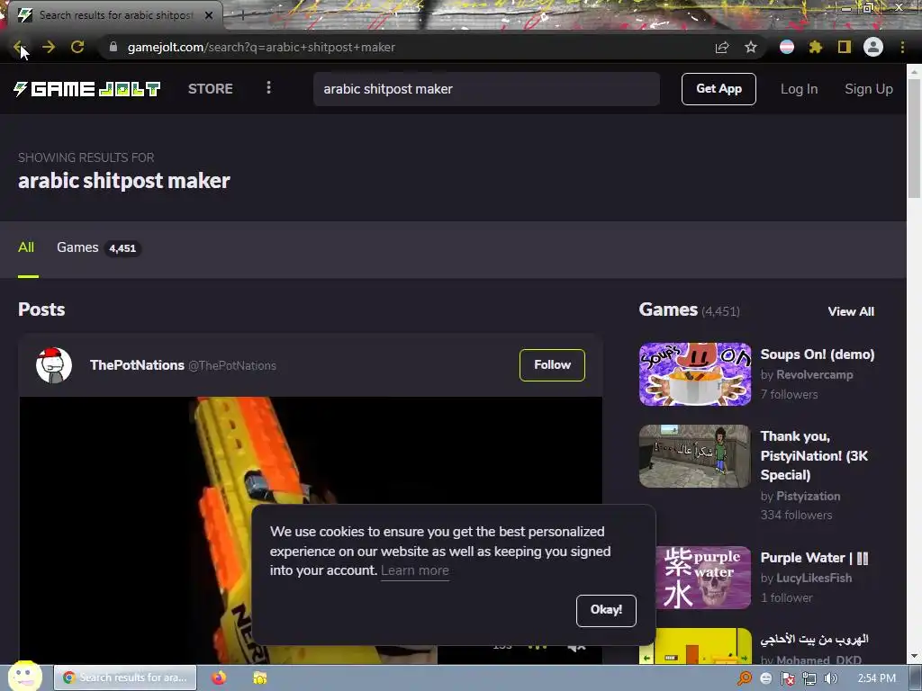Open the Chrome three-dot menu

click(x=902, y=47)
